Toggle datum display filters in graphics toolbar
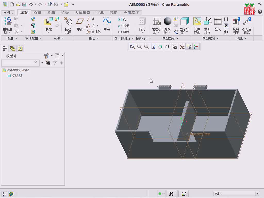This screenshot has height=198, width=264. click(182, 47)
